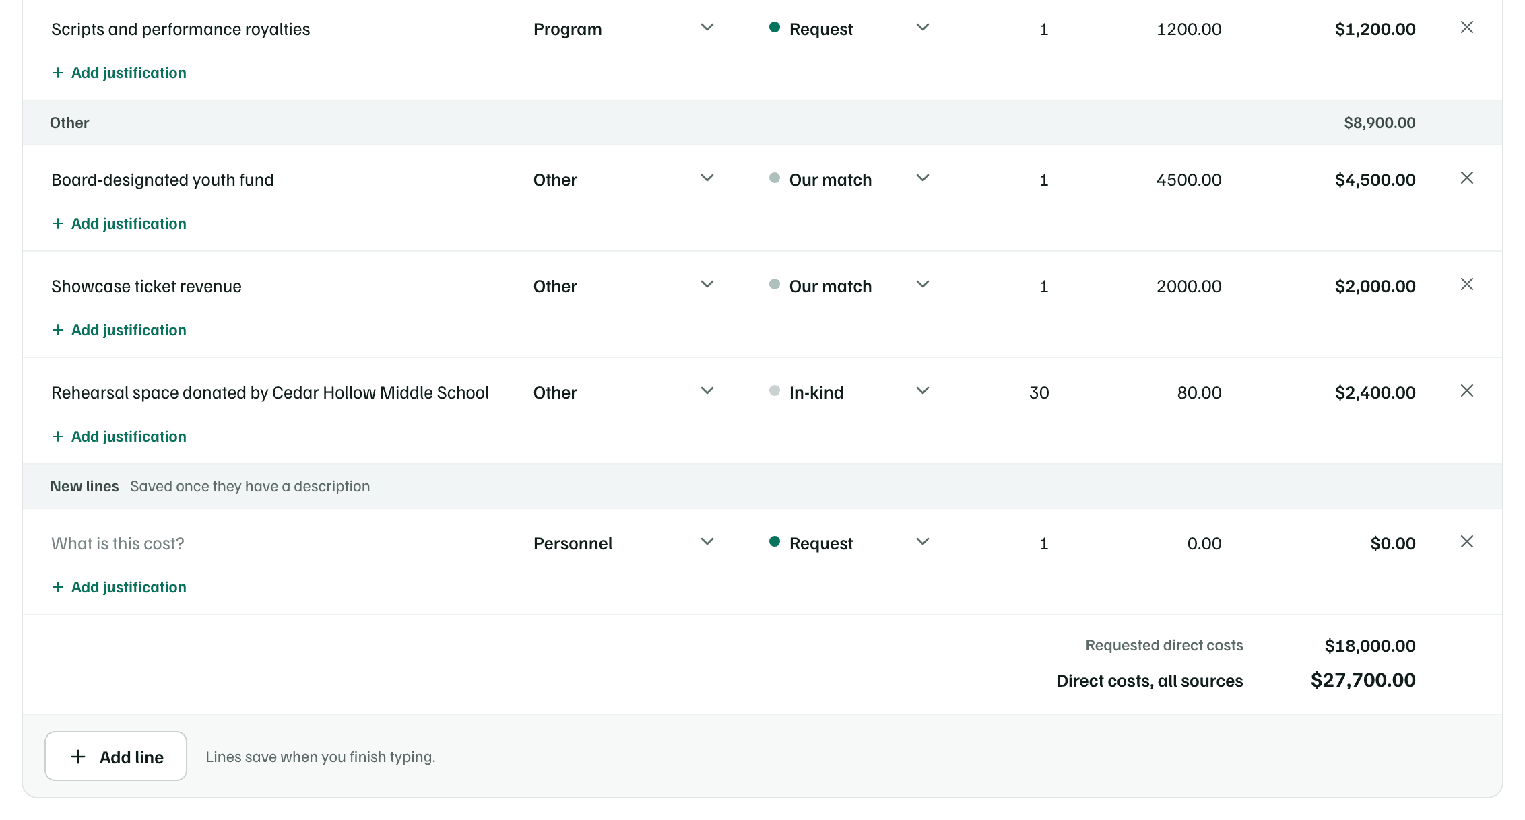Click the $2,400.00 Rehearsal space line total
The image size is (1525, 820).
pos(1375,392)
